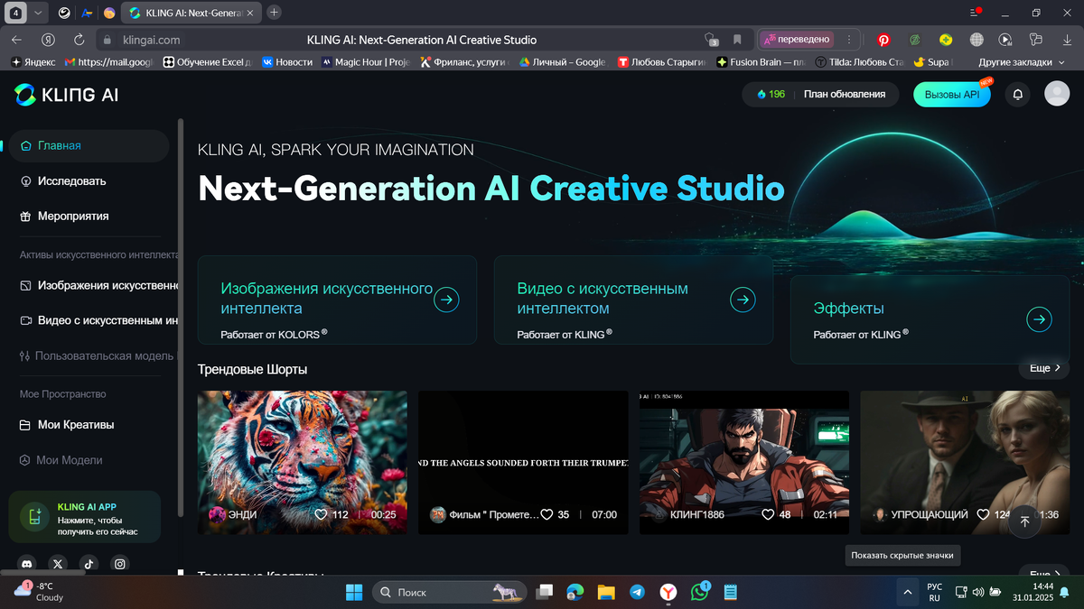Open WhatsApp from the taskbar
Image resolution: width=1084 pixels, height=609 pixels.
[700, 592]
